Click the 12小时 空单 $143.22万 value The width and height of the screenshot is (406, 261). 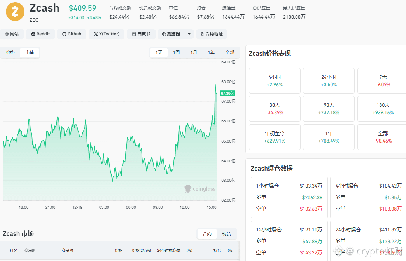pos(311,253)
